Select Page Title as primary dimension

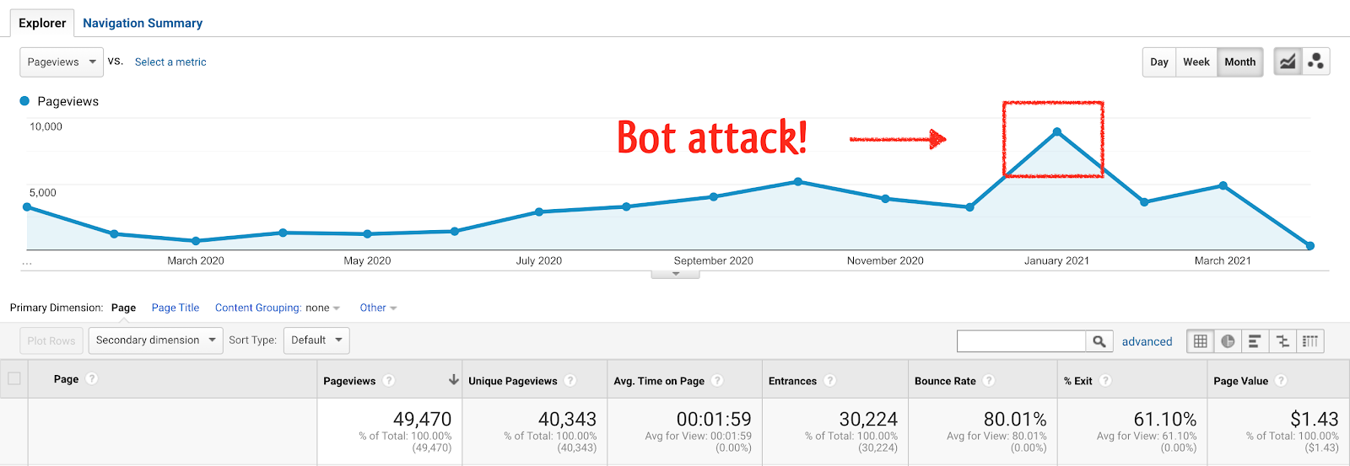coord(175,308)
